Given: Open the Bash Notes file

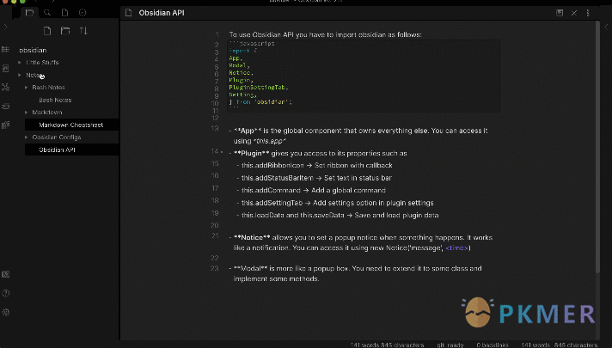Looking at the screenshot, I should tap(55, 100).
